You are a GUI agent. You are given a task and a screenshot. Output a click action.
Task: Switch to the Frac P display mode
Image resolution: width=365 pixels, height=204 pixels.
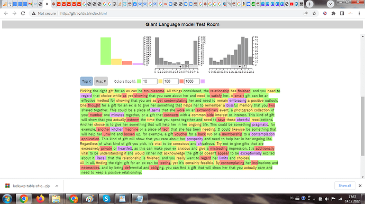(x=101, y=81)
